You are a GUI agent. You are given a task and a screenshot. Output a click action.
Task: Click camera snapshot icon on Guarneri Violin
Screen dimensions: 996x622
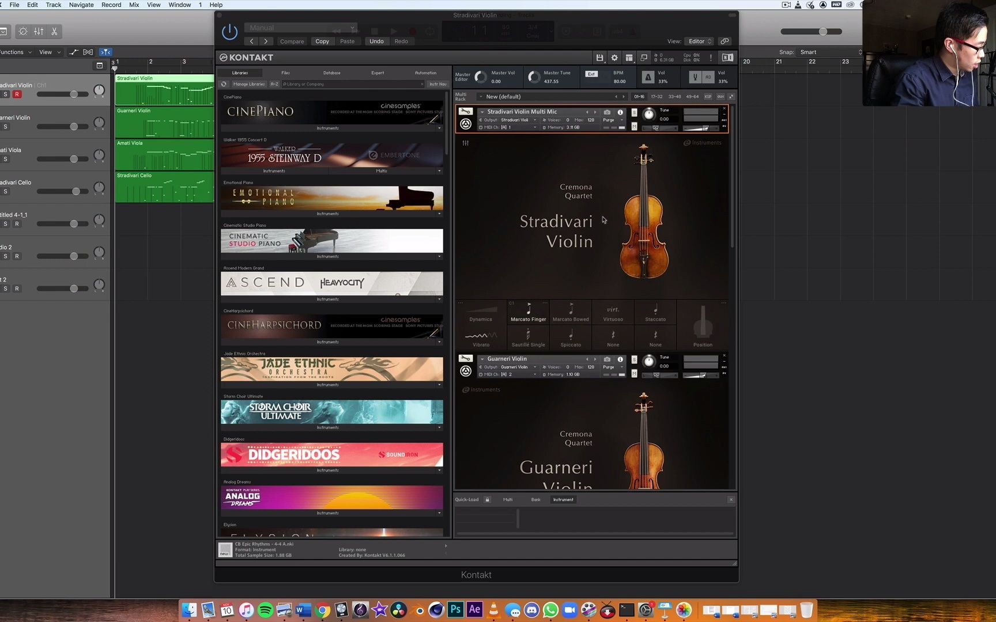[607, 359]
